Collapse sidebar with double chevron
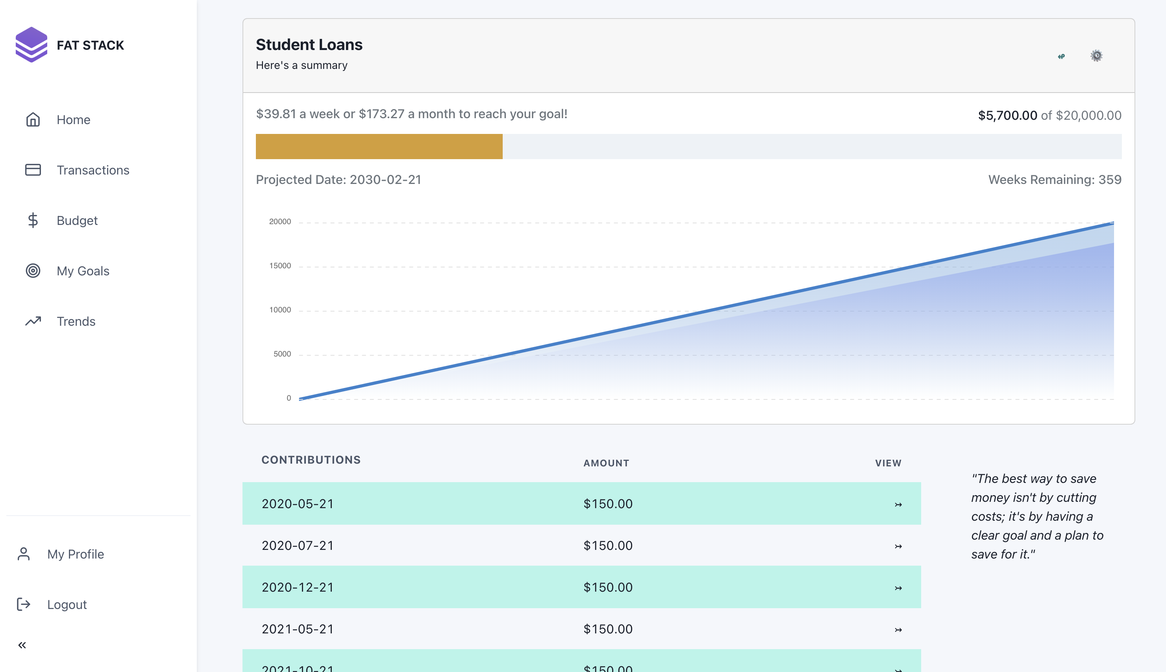This screenshot has width=1166, height=672. [22, 645]
